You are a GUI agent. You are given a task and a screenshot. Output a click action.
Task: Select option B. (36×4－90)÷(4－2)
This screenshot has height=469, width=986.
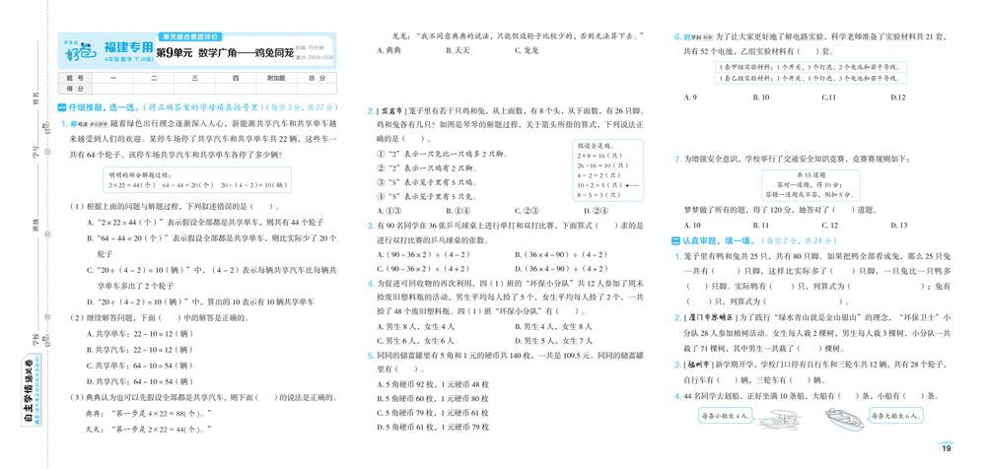561,254
